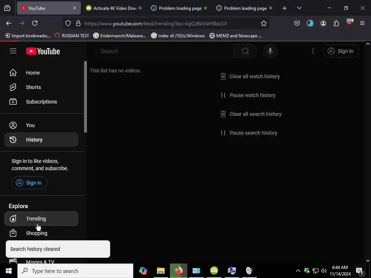Click sidebar Sign in button
The image size is (371, 278).
pos(29,183)
